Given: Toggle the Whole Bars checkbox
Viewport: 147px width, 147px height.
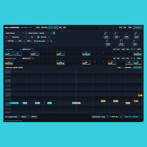Looking at the screenshot, I should coord(110,117).
